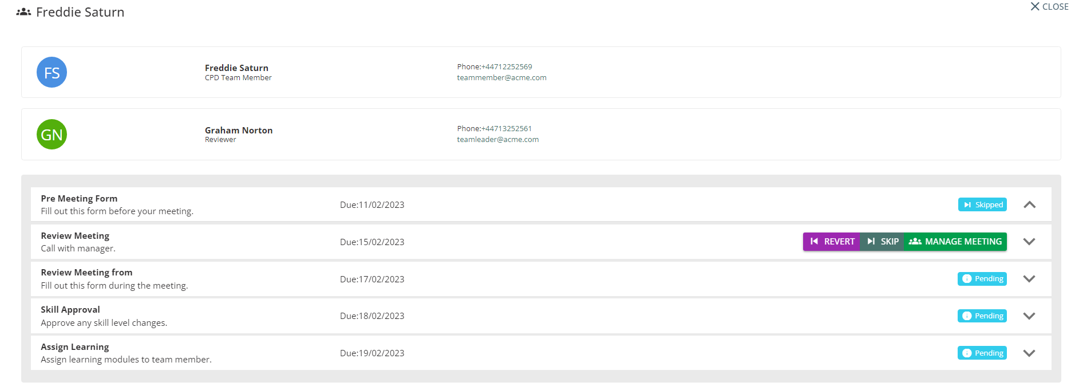Expand the Skill Approval row
This screenshot has height=390, width=1071.
click(x=1029, y=316)
